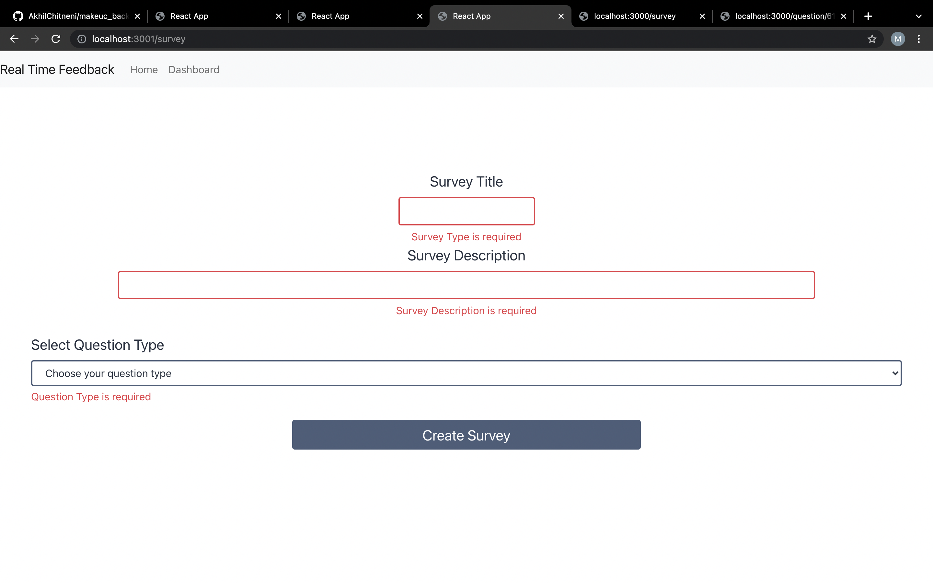This screenshot has height=583, width=933.
Task: Open a new tab with plus icon
Action: [x=868, y=16]
